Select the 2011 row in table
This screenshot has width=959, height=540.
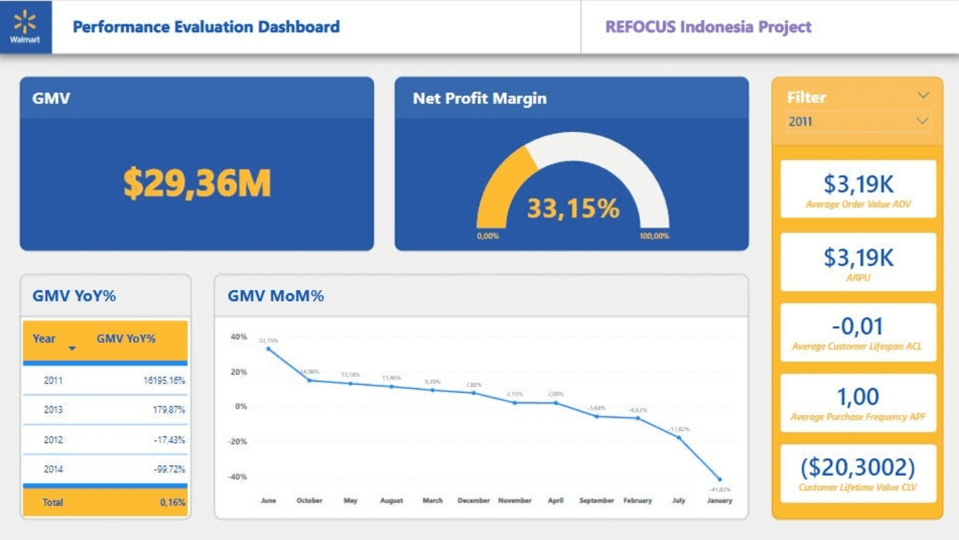[105, 380]
